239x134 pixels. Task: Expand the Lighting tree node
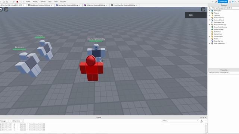point(209,15)
